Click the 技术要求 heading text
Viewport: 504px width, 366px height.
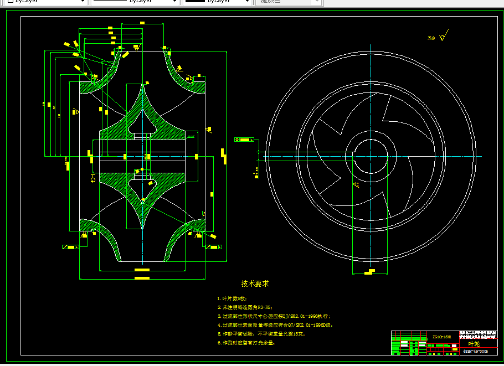point(255,283)
